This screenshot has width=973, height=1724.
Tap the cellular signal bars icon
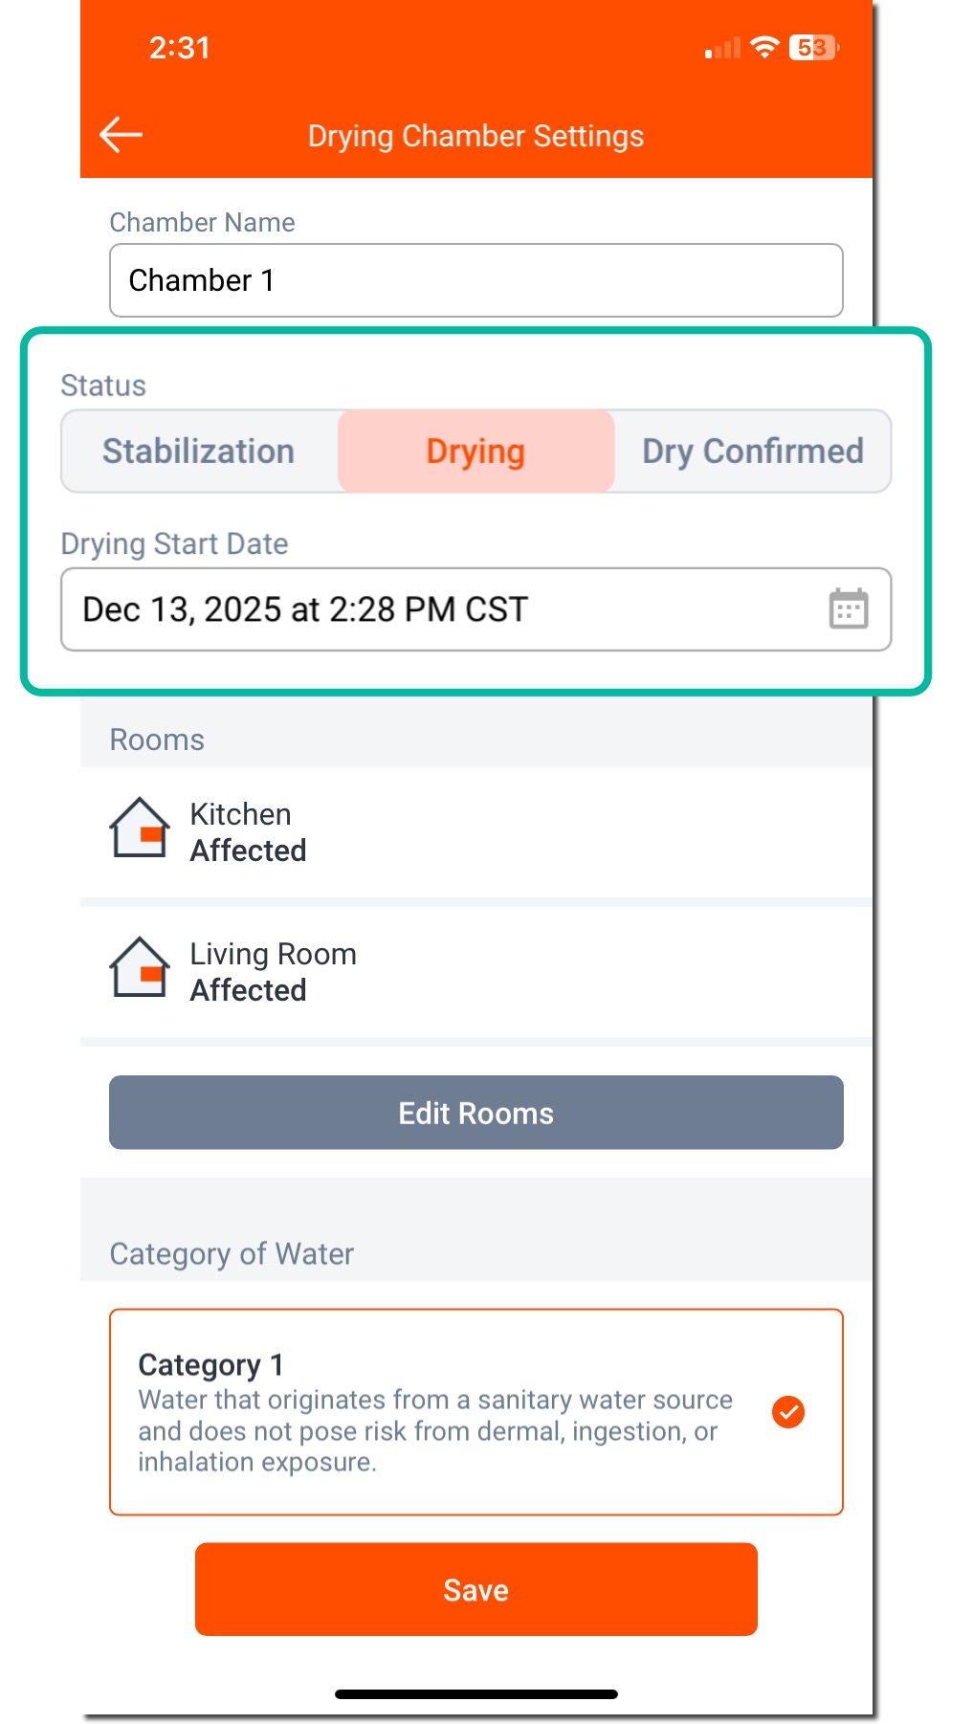coord(722,48)
